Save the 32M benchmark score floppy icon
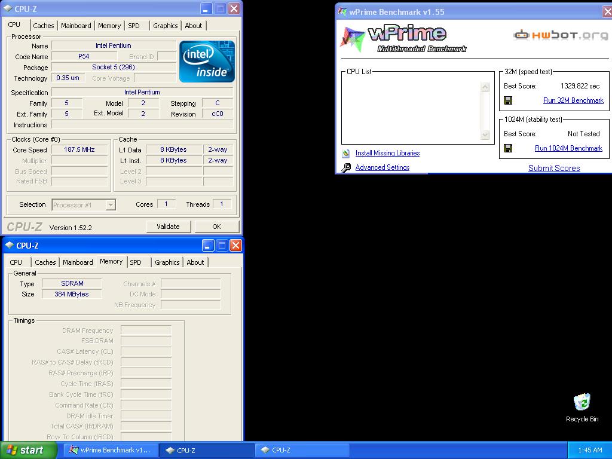Viewport: 612px width, 459px height. tap(508, 100)
